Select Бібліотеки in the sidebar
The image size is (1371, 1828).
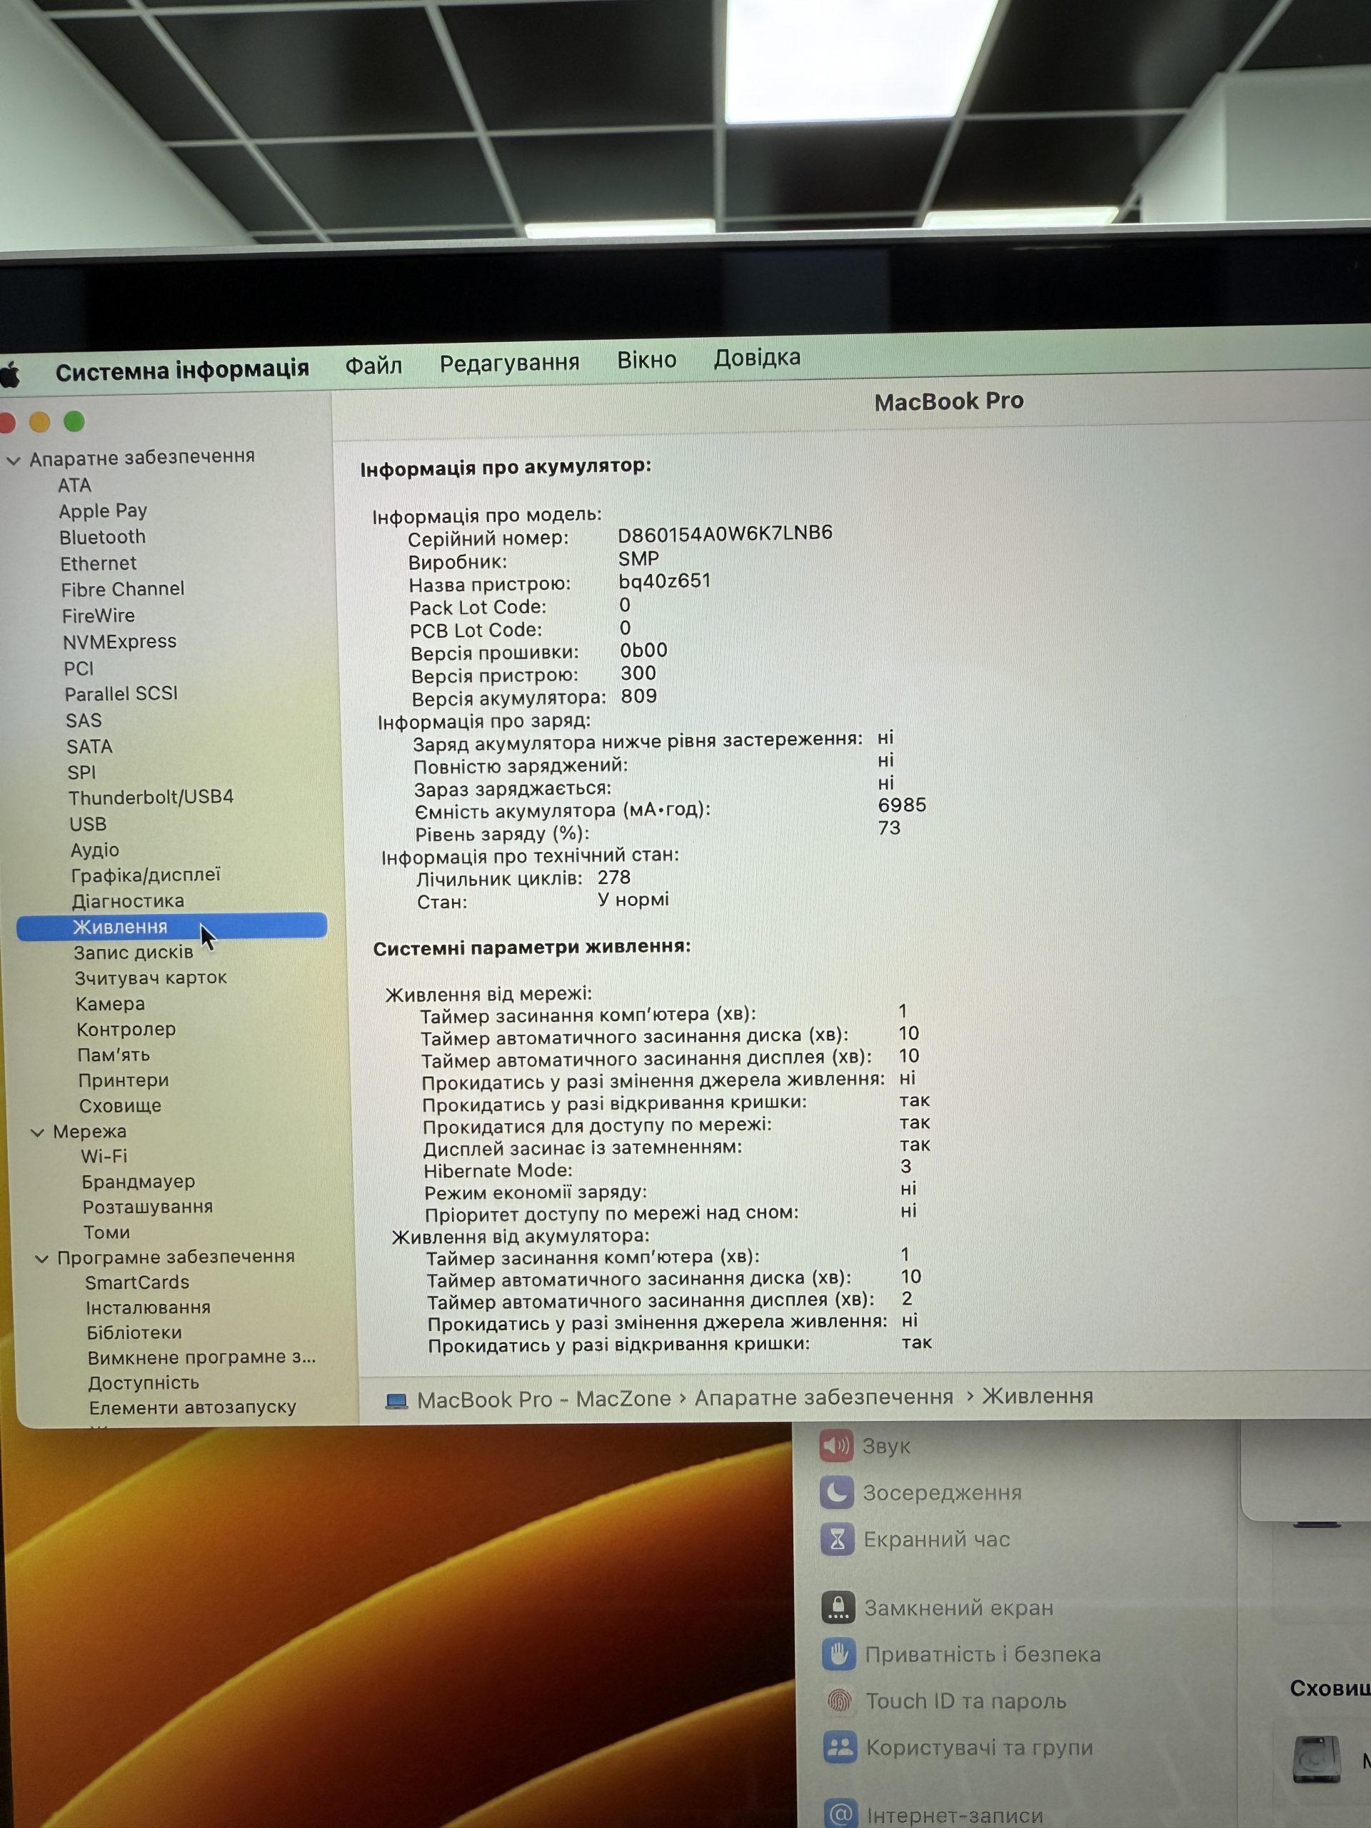click(x=134, y=1332)
